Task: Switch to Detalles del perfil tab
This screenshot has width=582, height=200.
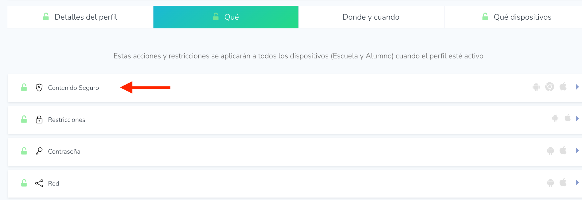Action: 80,17
